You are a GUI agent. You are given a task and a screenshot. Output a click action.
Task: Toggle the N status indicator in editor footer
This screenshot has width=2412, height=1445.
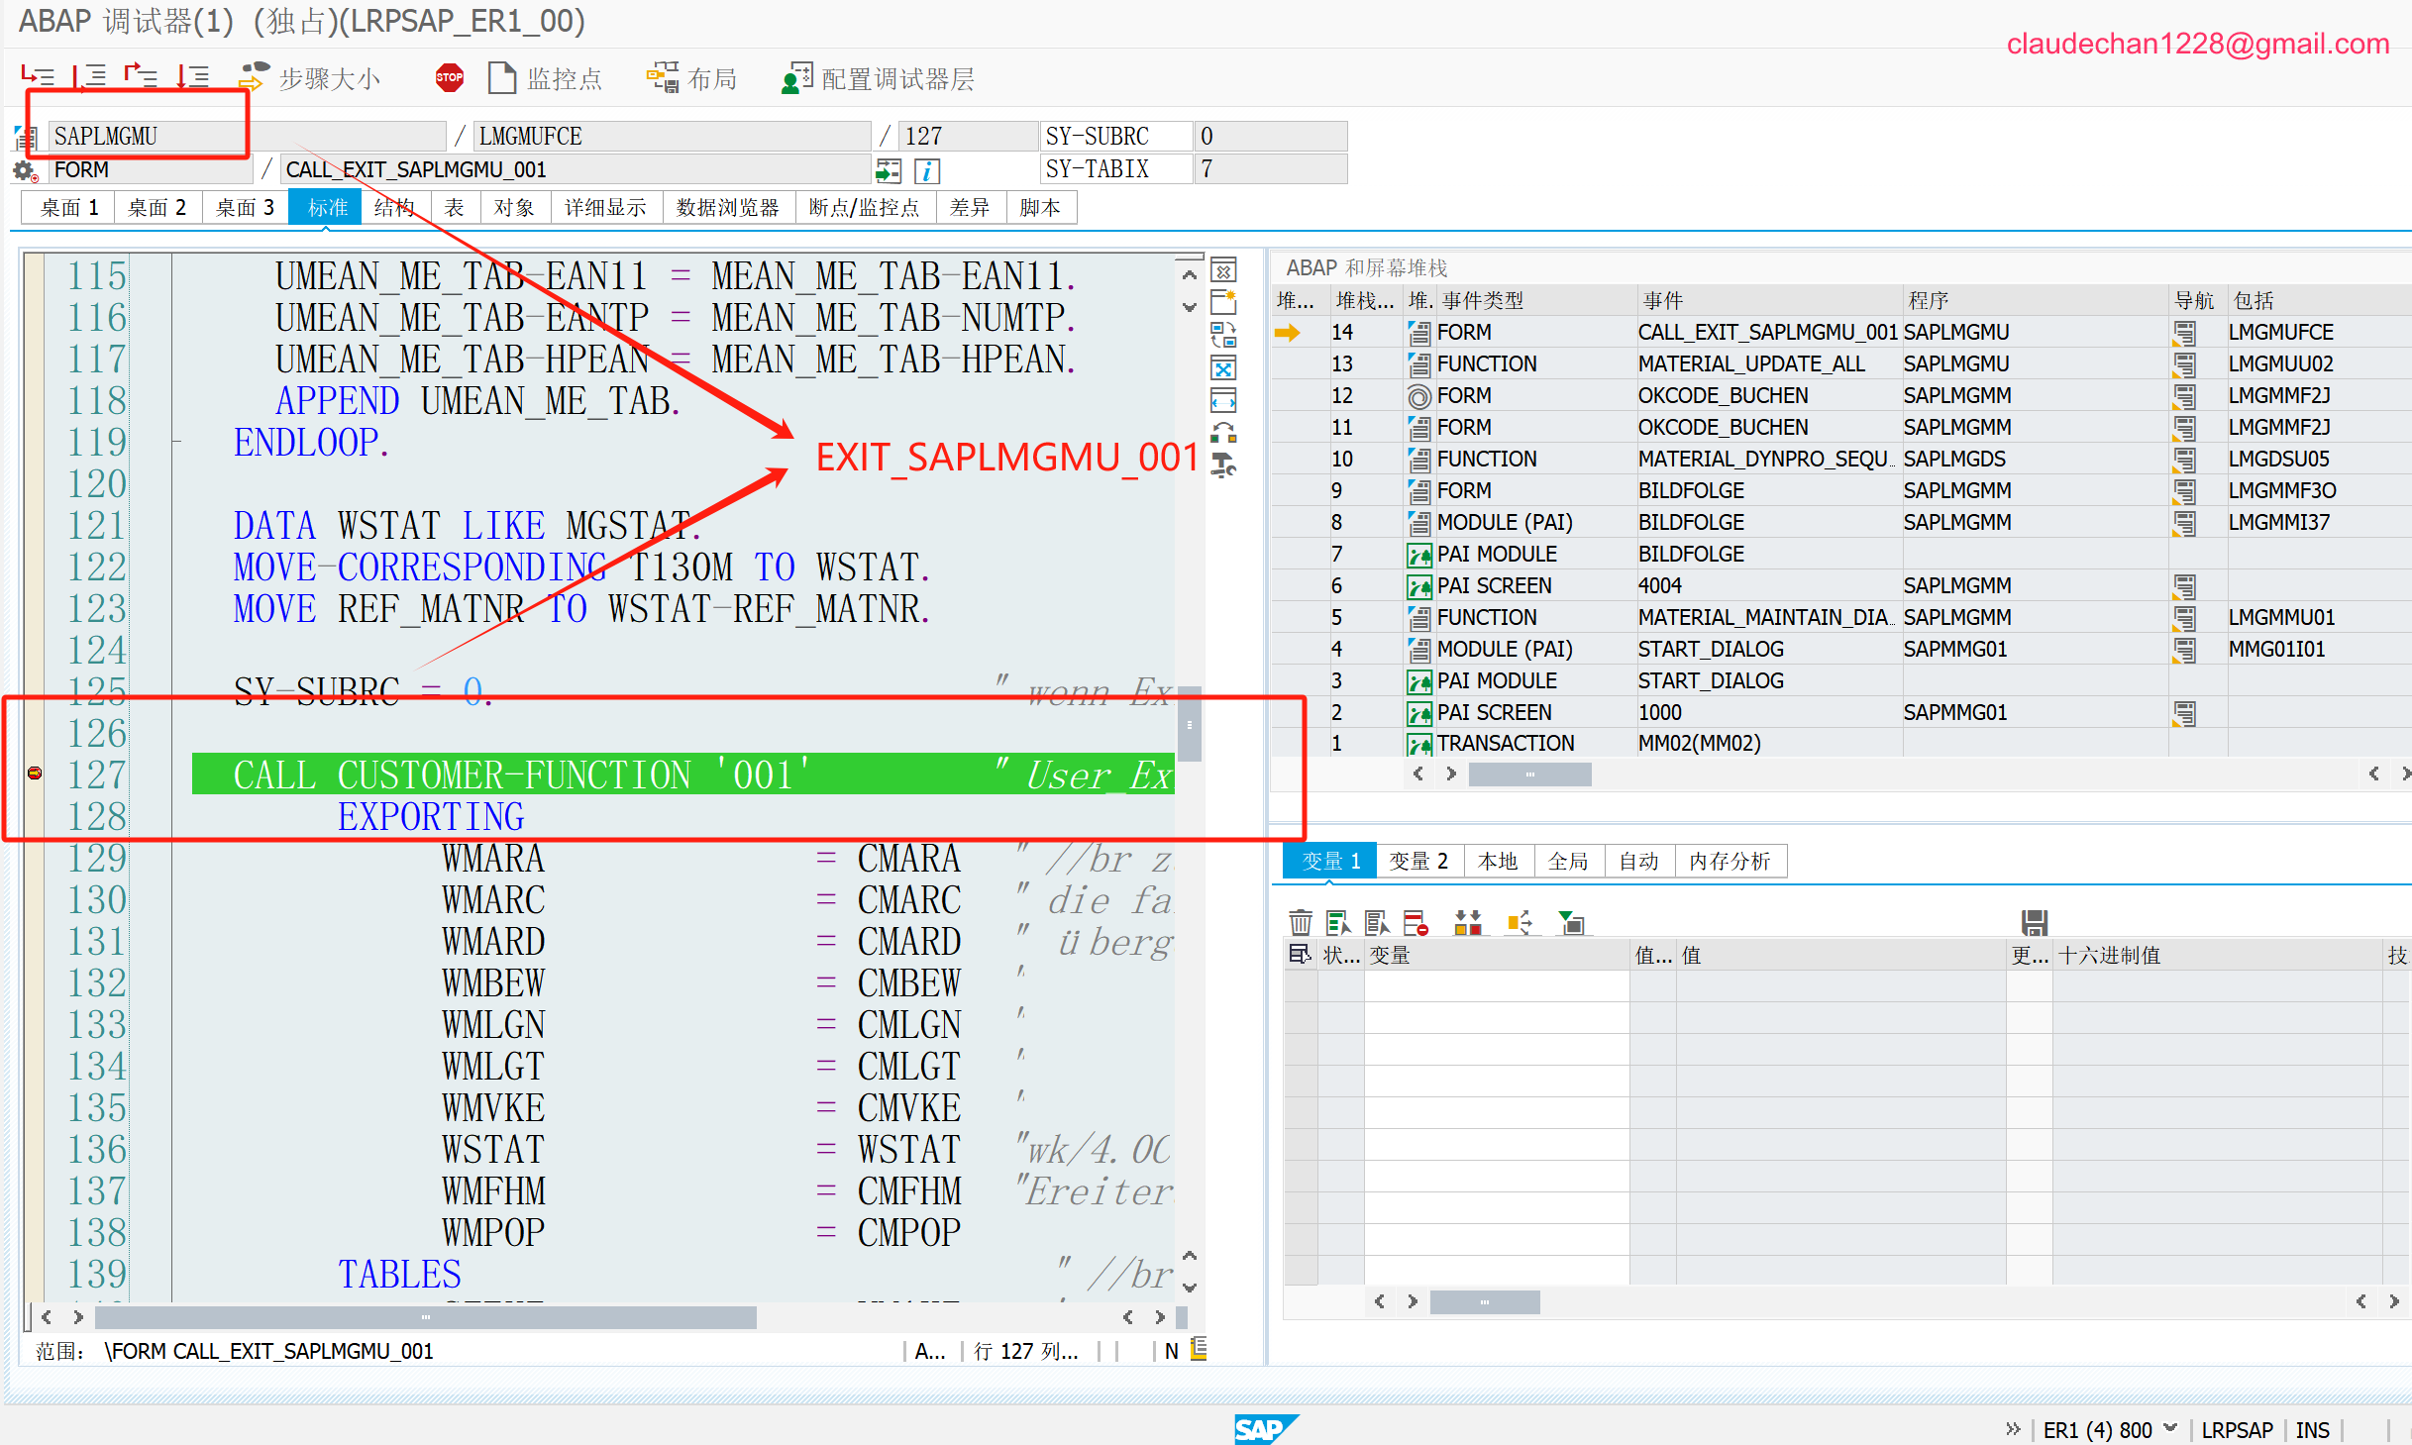(x=1171, y=1351)
